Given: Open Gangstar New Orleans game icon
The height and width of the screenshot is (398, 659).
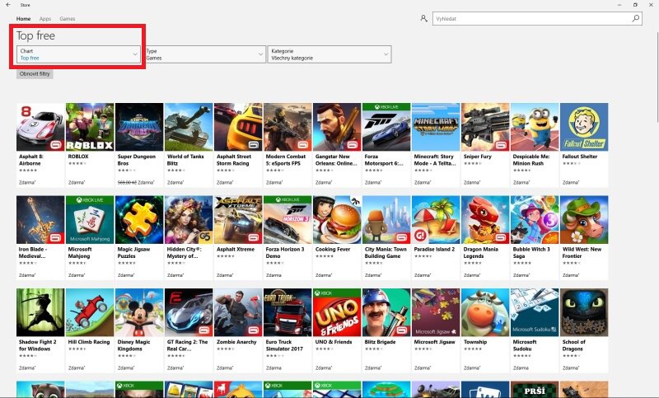Looking at the screenshot, I should click(x=337, y=127).
